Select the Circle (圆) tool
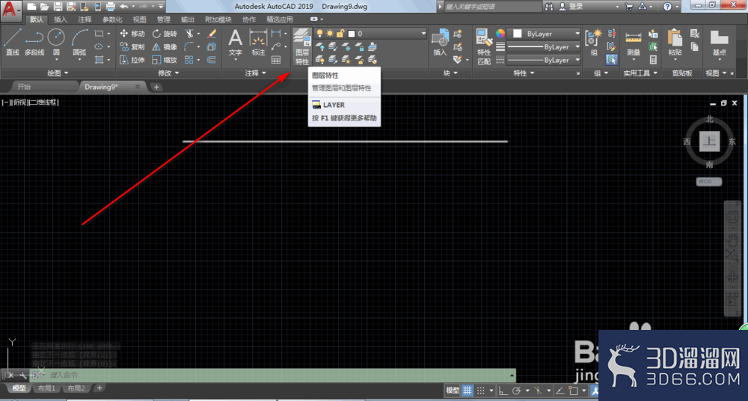Image resolution: width=748 pixels, height=401 pixels. [56, 43]
